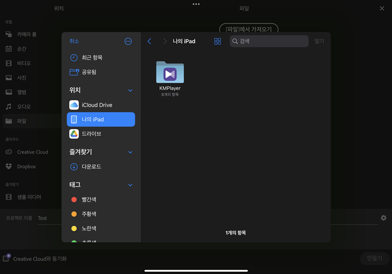Screen dimensions: 392x274
Task: Click the magnifier icon in search field
Action: [x=235, y=41]
